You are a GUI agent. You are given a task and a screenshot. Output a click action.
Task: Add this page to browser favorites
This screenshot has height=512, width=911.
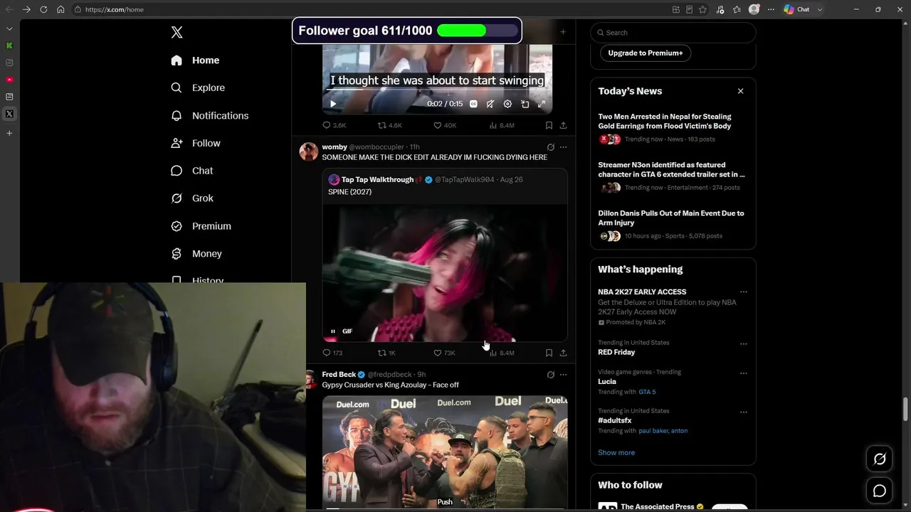[703, 9]
